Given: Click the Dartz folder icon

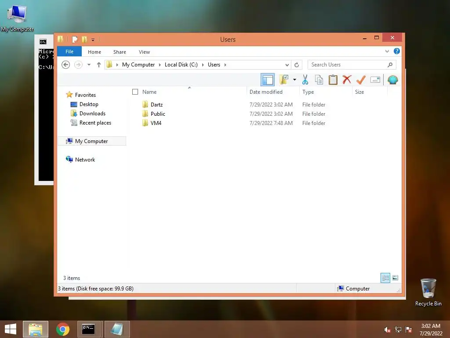Looking at the screenshot, I should click(x=145, y=104).
